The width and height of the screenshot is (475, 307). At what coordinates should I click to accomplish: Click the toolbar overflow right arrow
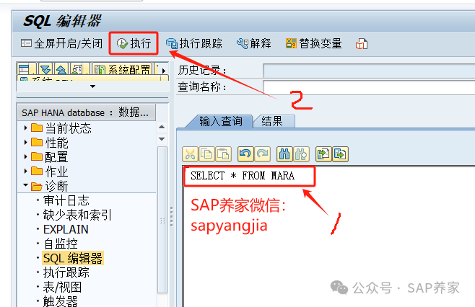[164, 71]
